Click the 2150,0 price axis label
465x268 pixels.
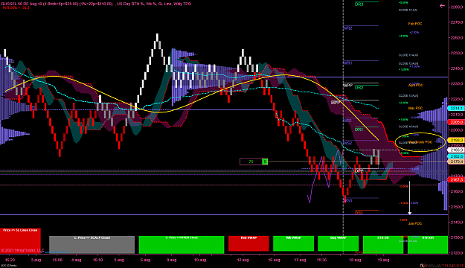pos(457,207)
